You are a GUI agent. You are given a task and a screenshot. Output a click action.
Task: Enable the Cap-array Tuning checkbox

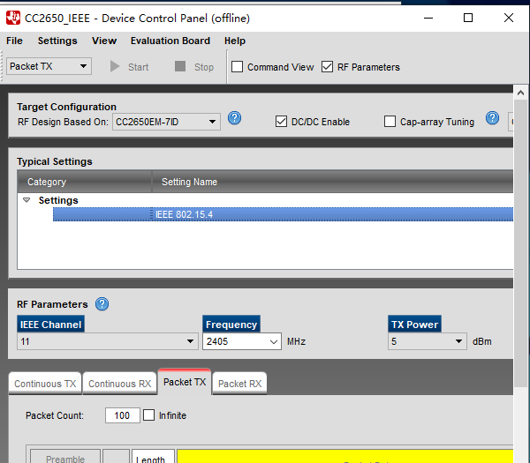tap(390, 122)
